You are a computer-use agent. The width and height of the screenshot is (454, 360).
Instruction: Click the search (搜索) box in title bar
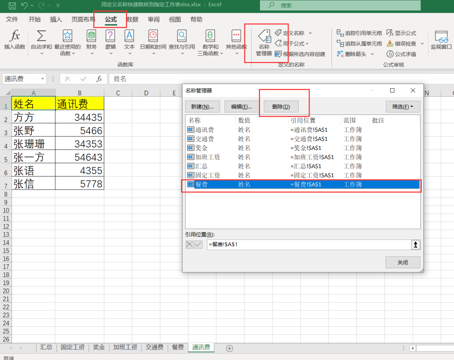340,5
